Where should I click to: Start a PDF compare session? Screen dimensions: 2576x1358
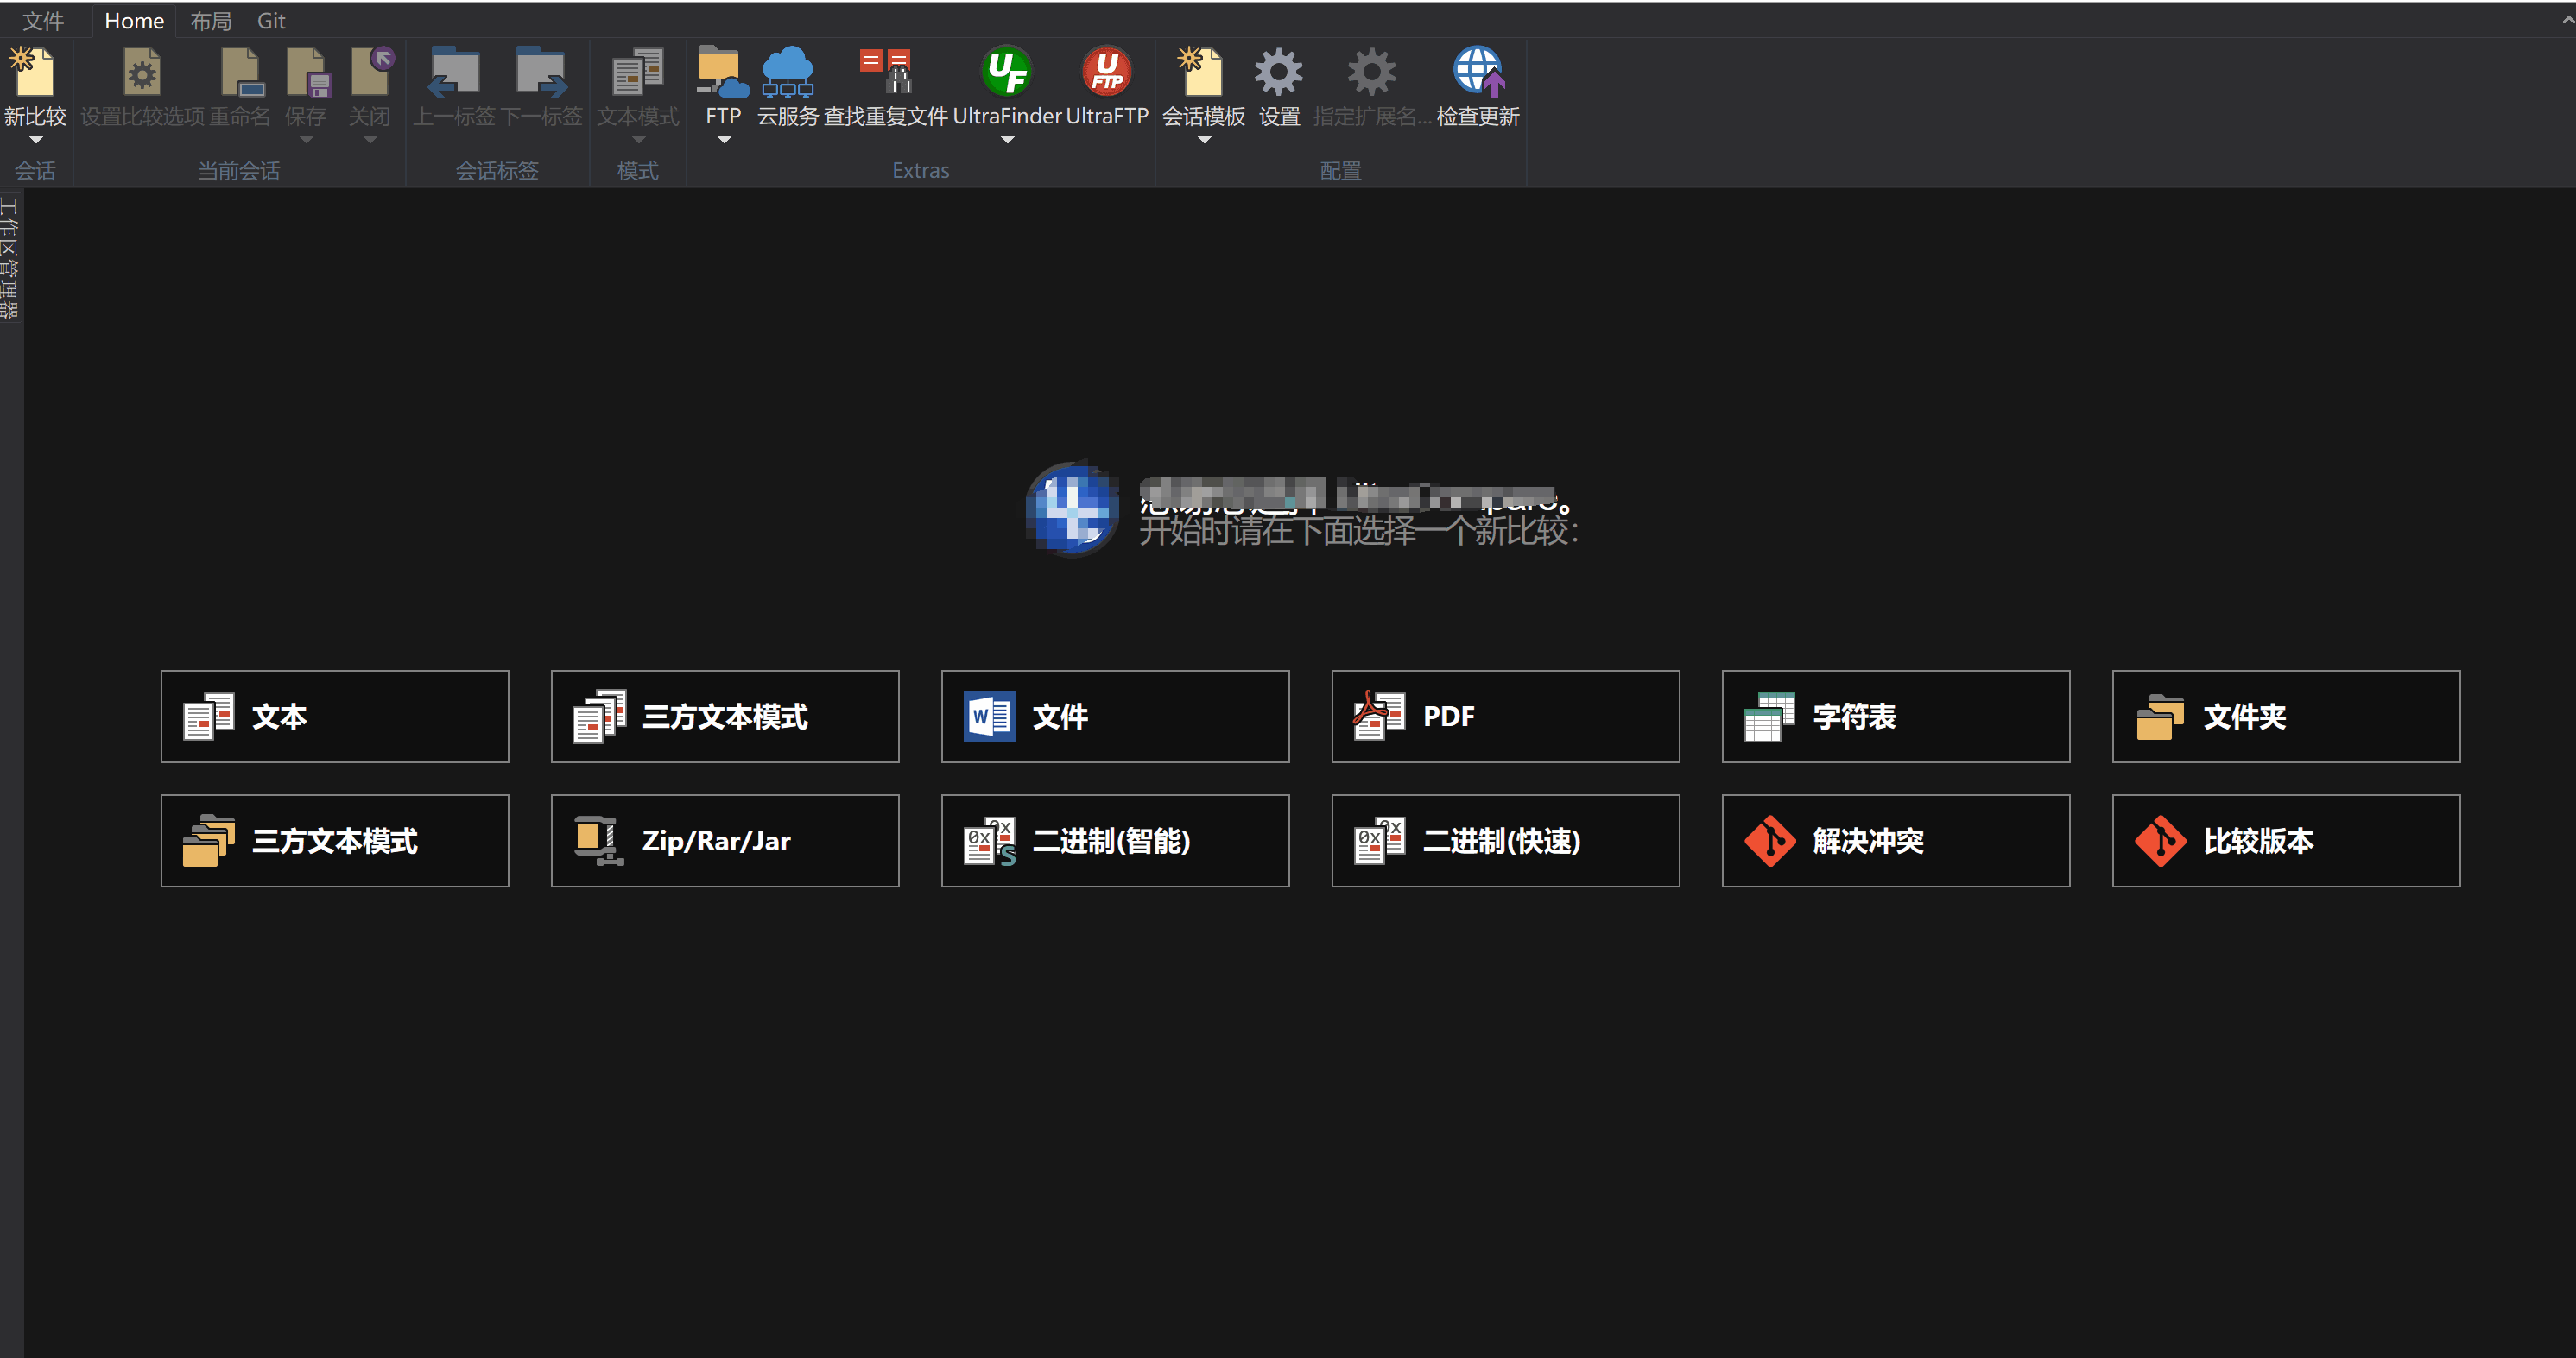point(1505,716)
